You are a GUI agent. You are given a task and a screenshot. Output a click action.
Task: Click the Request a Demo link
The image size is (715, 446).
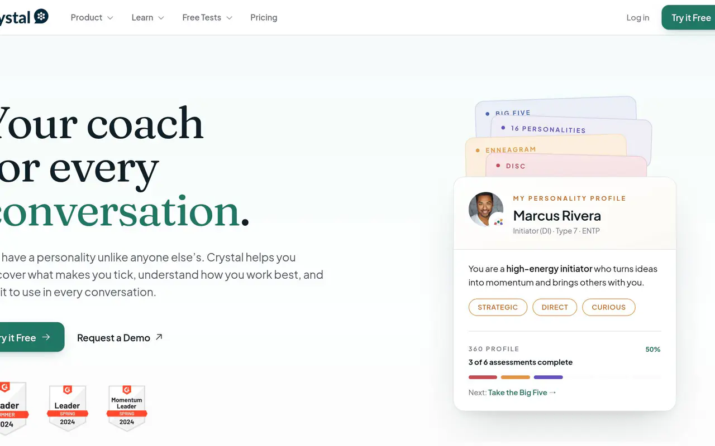[120, 338]
